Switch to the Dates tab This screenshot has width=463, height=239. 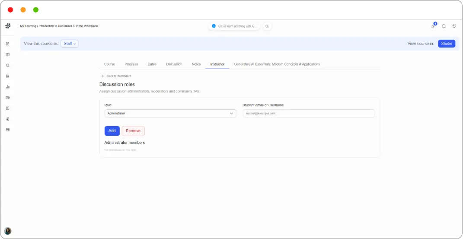point(152,64)
